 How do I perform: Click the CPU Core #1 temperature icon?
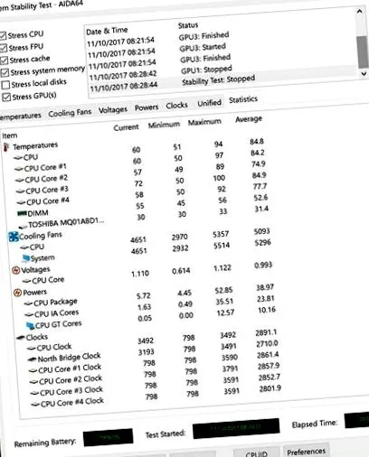pos(19,169)
